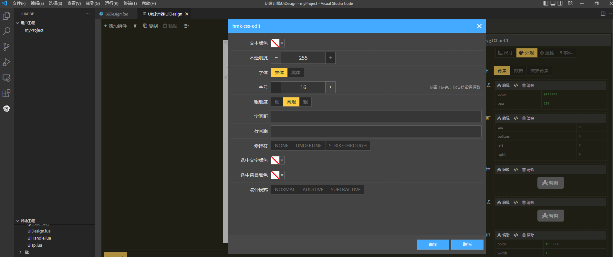Viewport: 613px width, 257px height.
Task: Click the 字间距 input field
Action: click(x=376, y=116)
